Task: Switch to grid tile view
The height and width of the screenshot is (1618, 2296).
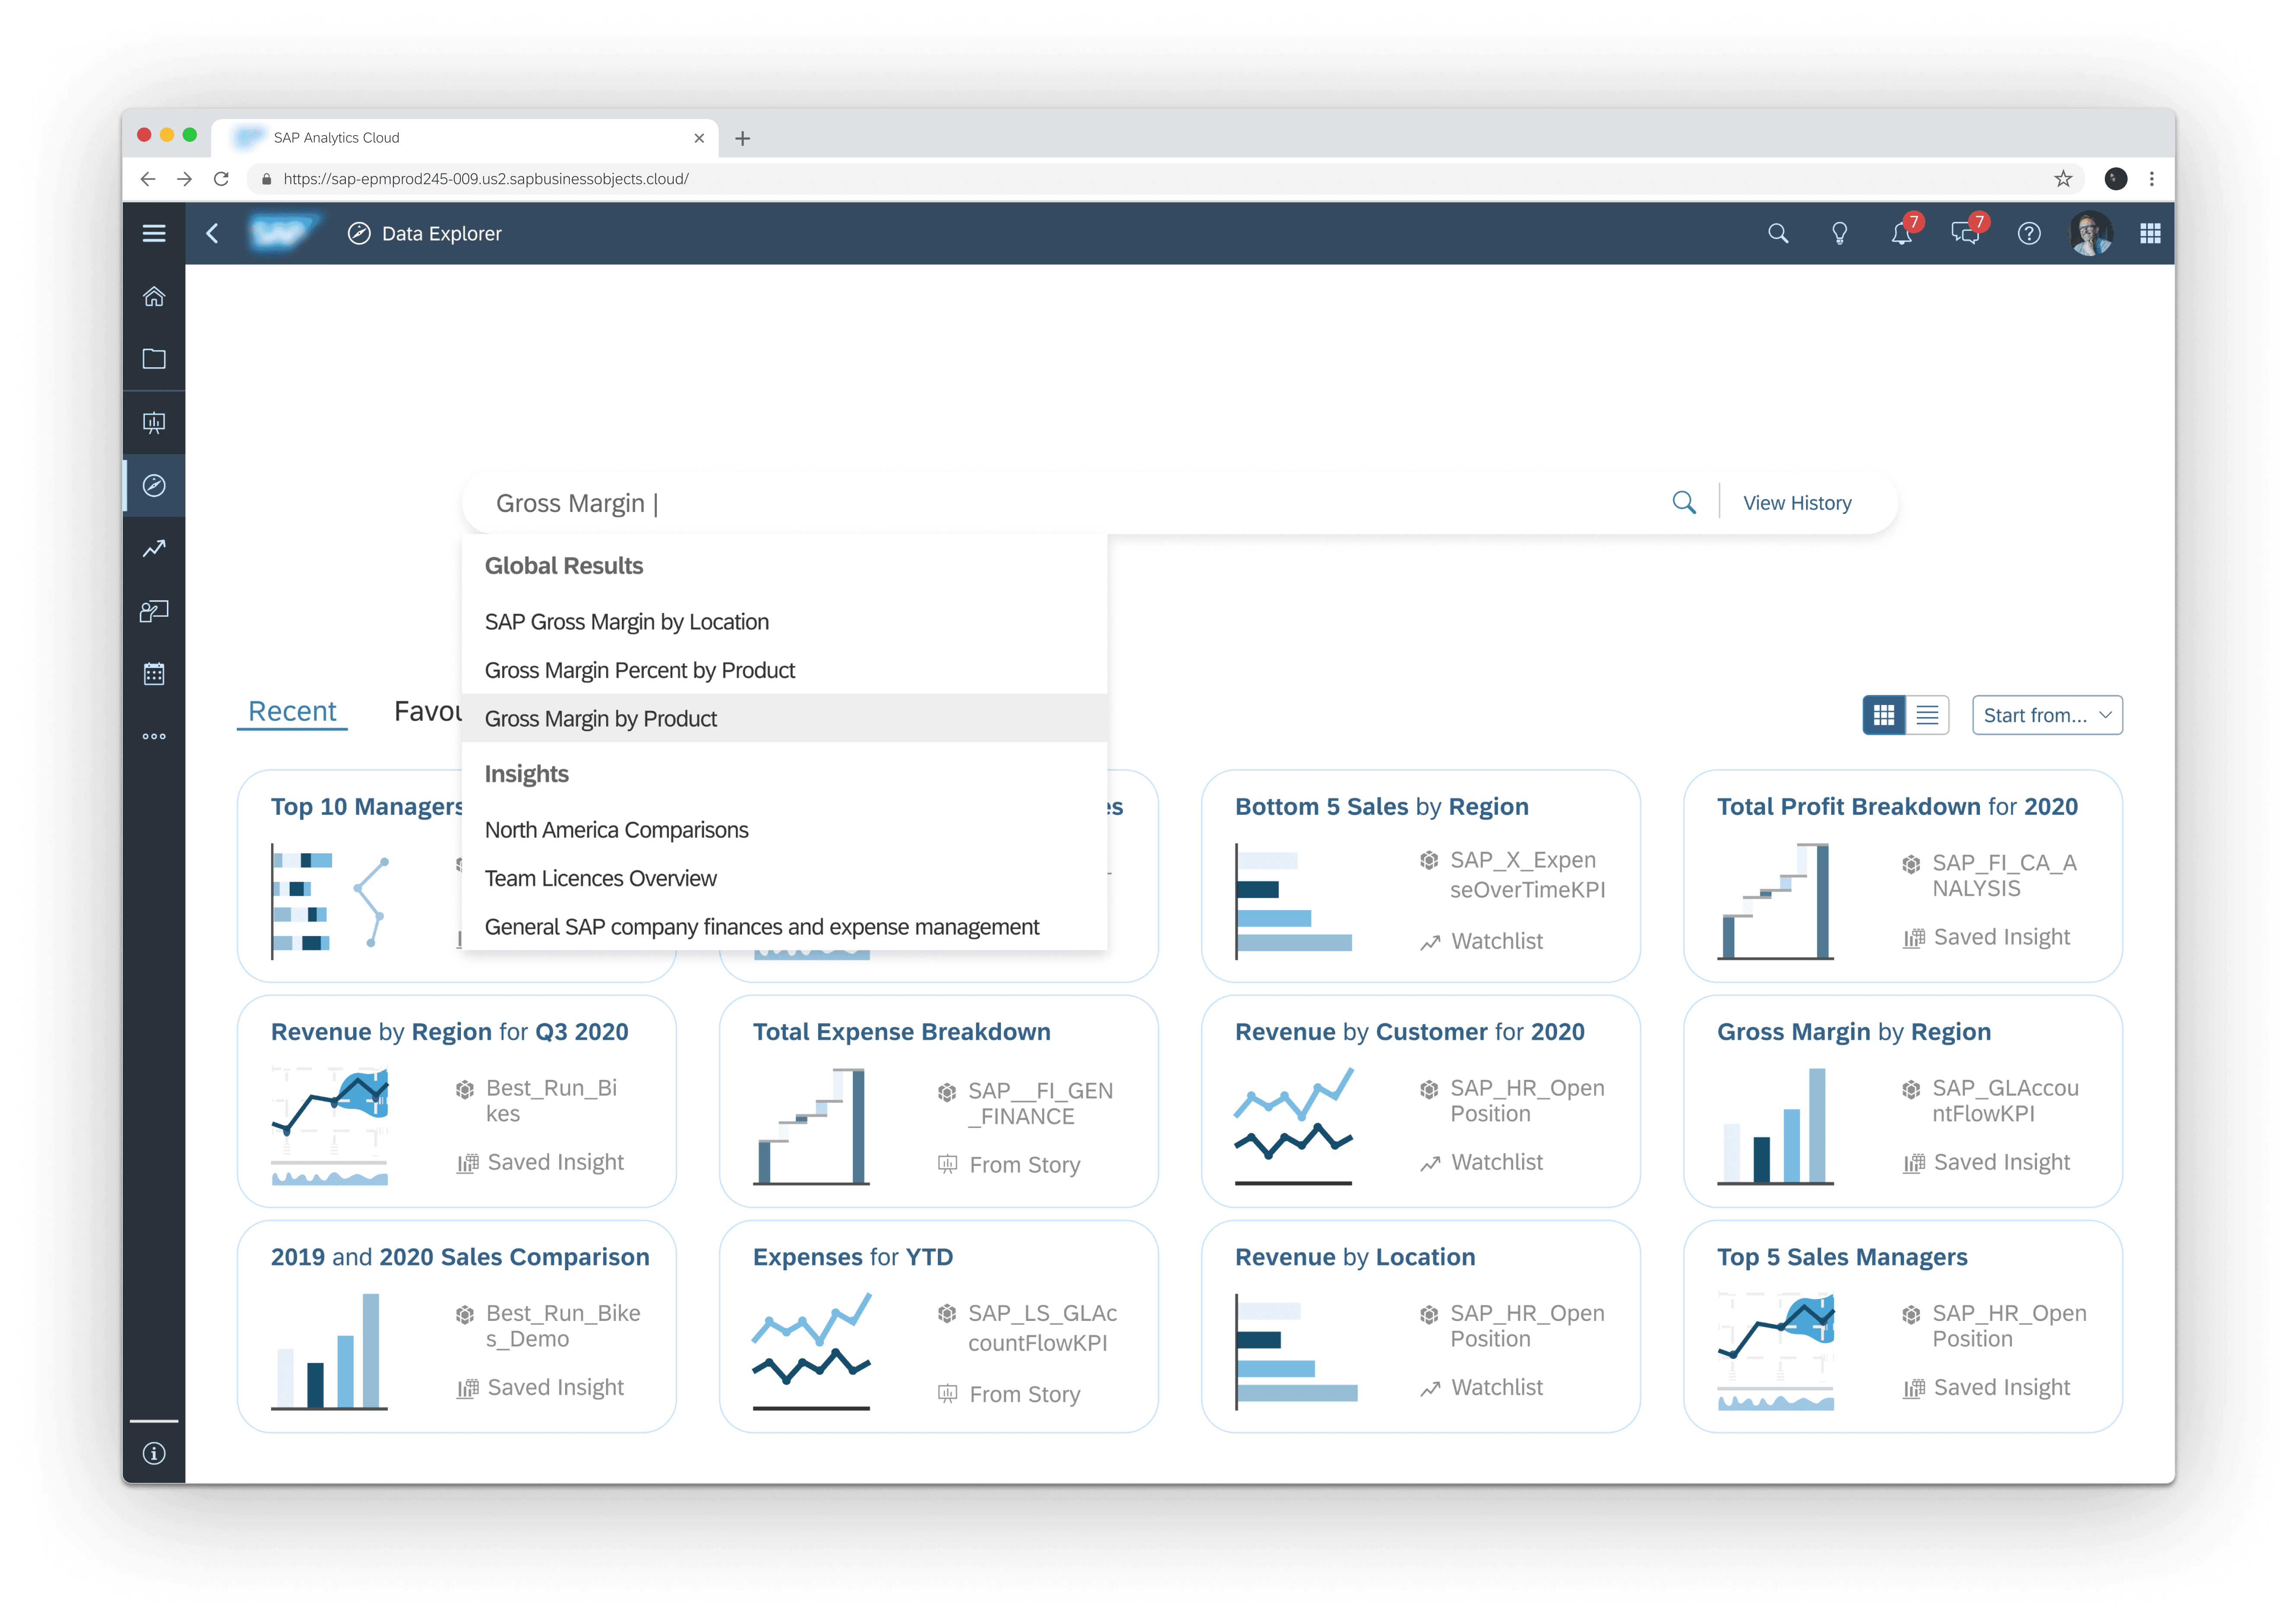Action: point(1884,715)
